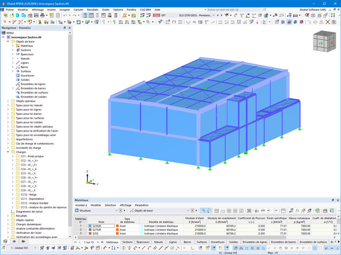Open the ELU (STR/GEO) load combination dropdown
Viewport: 341px width, 255px height.
tap(213, 16)
